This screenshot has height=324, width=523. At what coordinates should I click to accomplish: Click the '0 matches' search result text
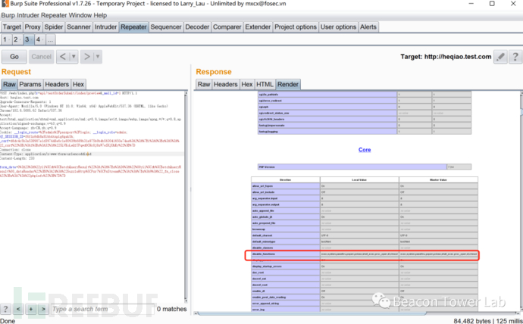click(172, 309)
